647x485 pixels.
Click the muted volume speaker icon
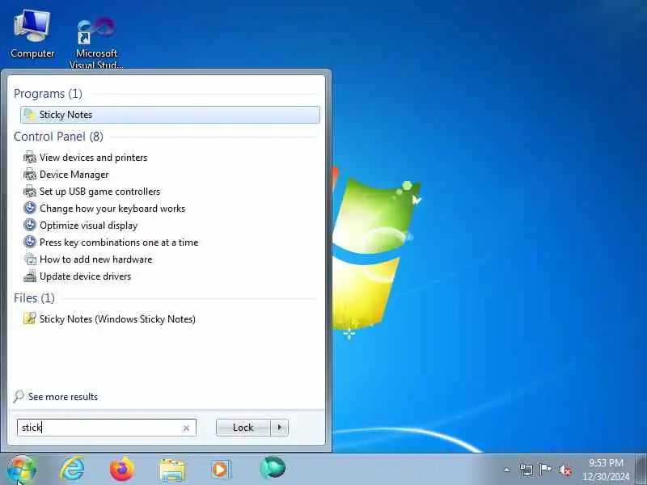click(565, 470)
